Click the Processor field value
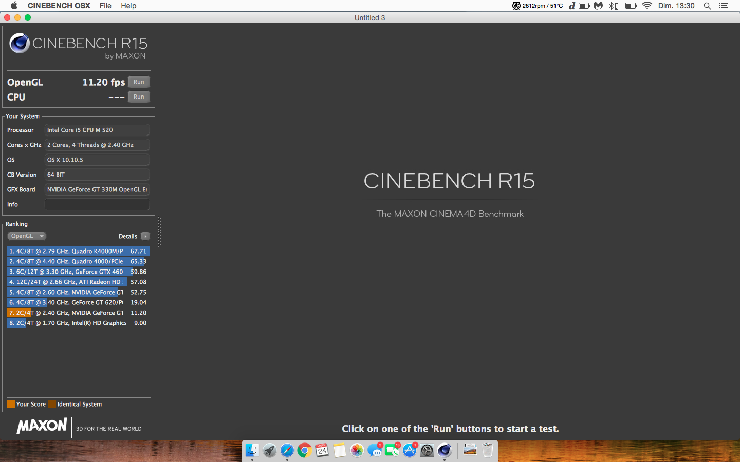Screen dimensions: 740x462 (x=97, y=130)
